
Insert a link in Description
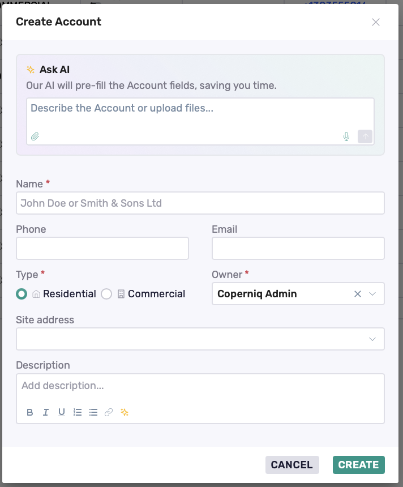pos(109,412)
